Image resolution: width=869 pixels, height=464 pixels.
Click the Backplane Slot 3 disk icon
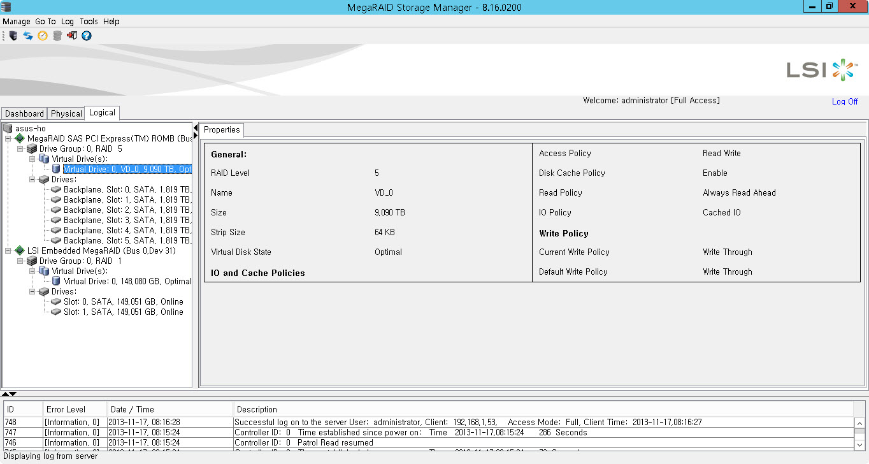pos(56,220)
